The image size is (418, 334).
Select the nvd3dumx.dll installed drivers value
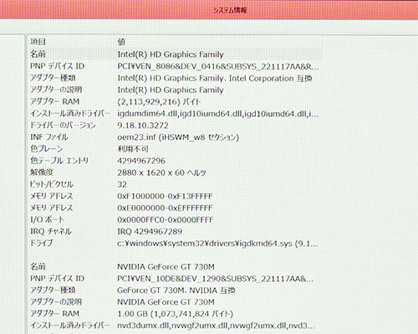(216, 326)
